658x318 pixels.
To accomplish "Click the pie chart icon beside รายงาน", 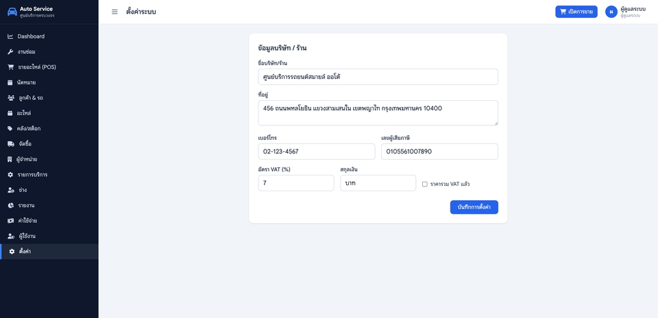I will (10, 206).
